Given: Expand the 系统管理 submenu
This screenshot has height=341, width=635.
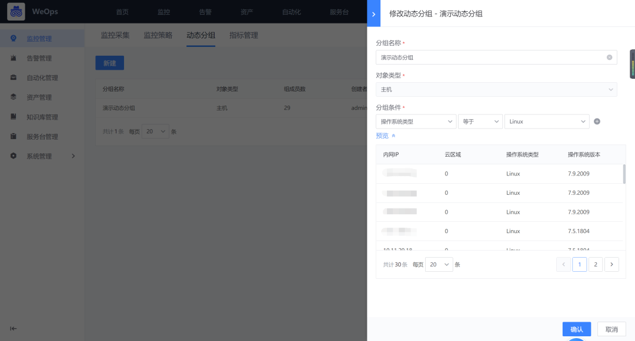Looking at the screenshot, I should (73, 156).
